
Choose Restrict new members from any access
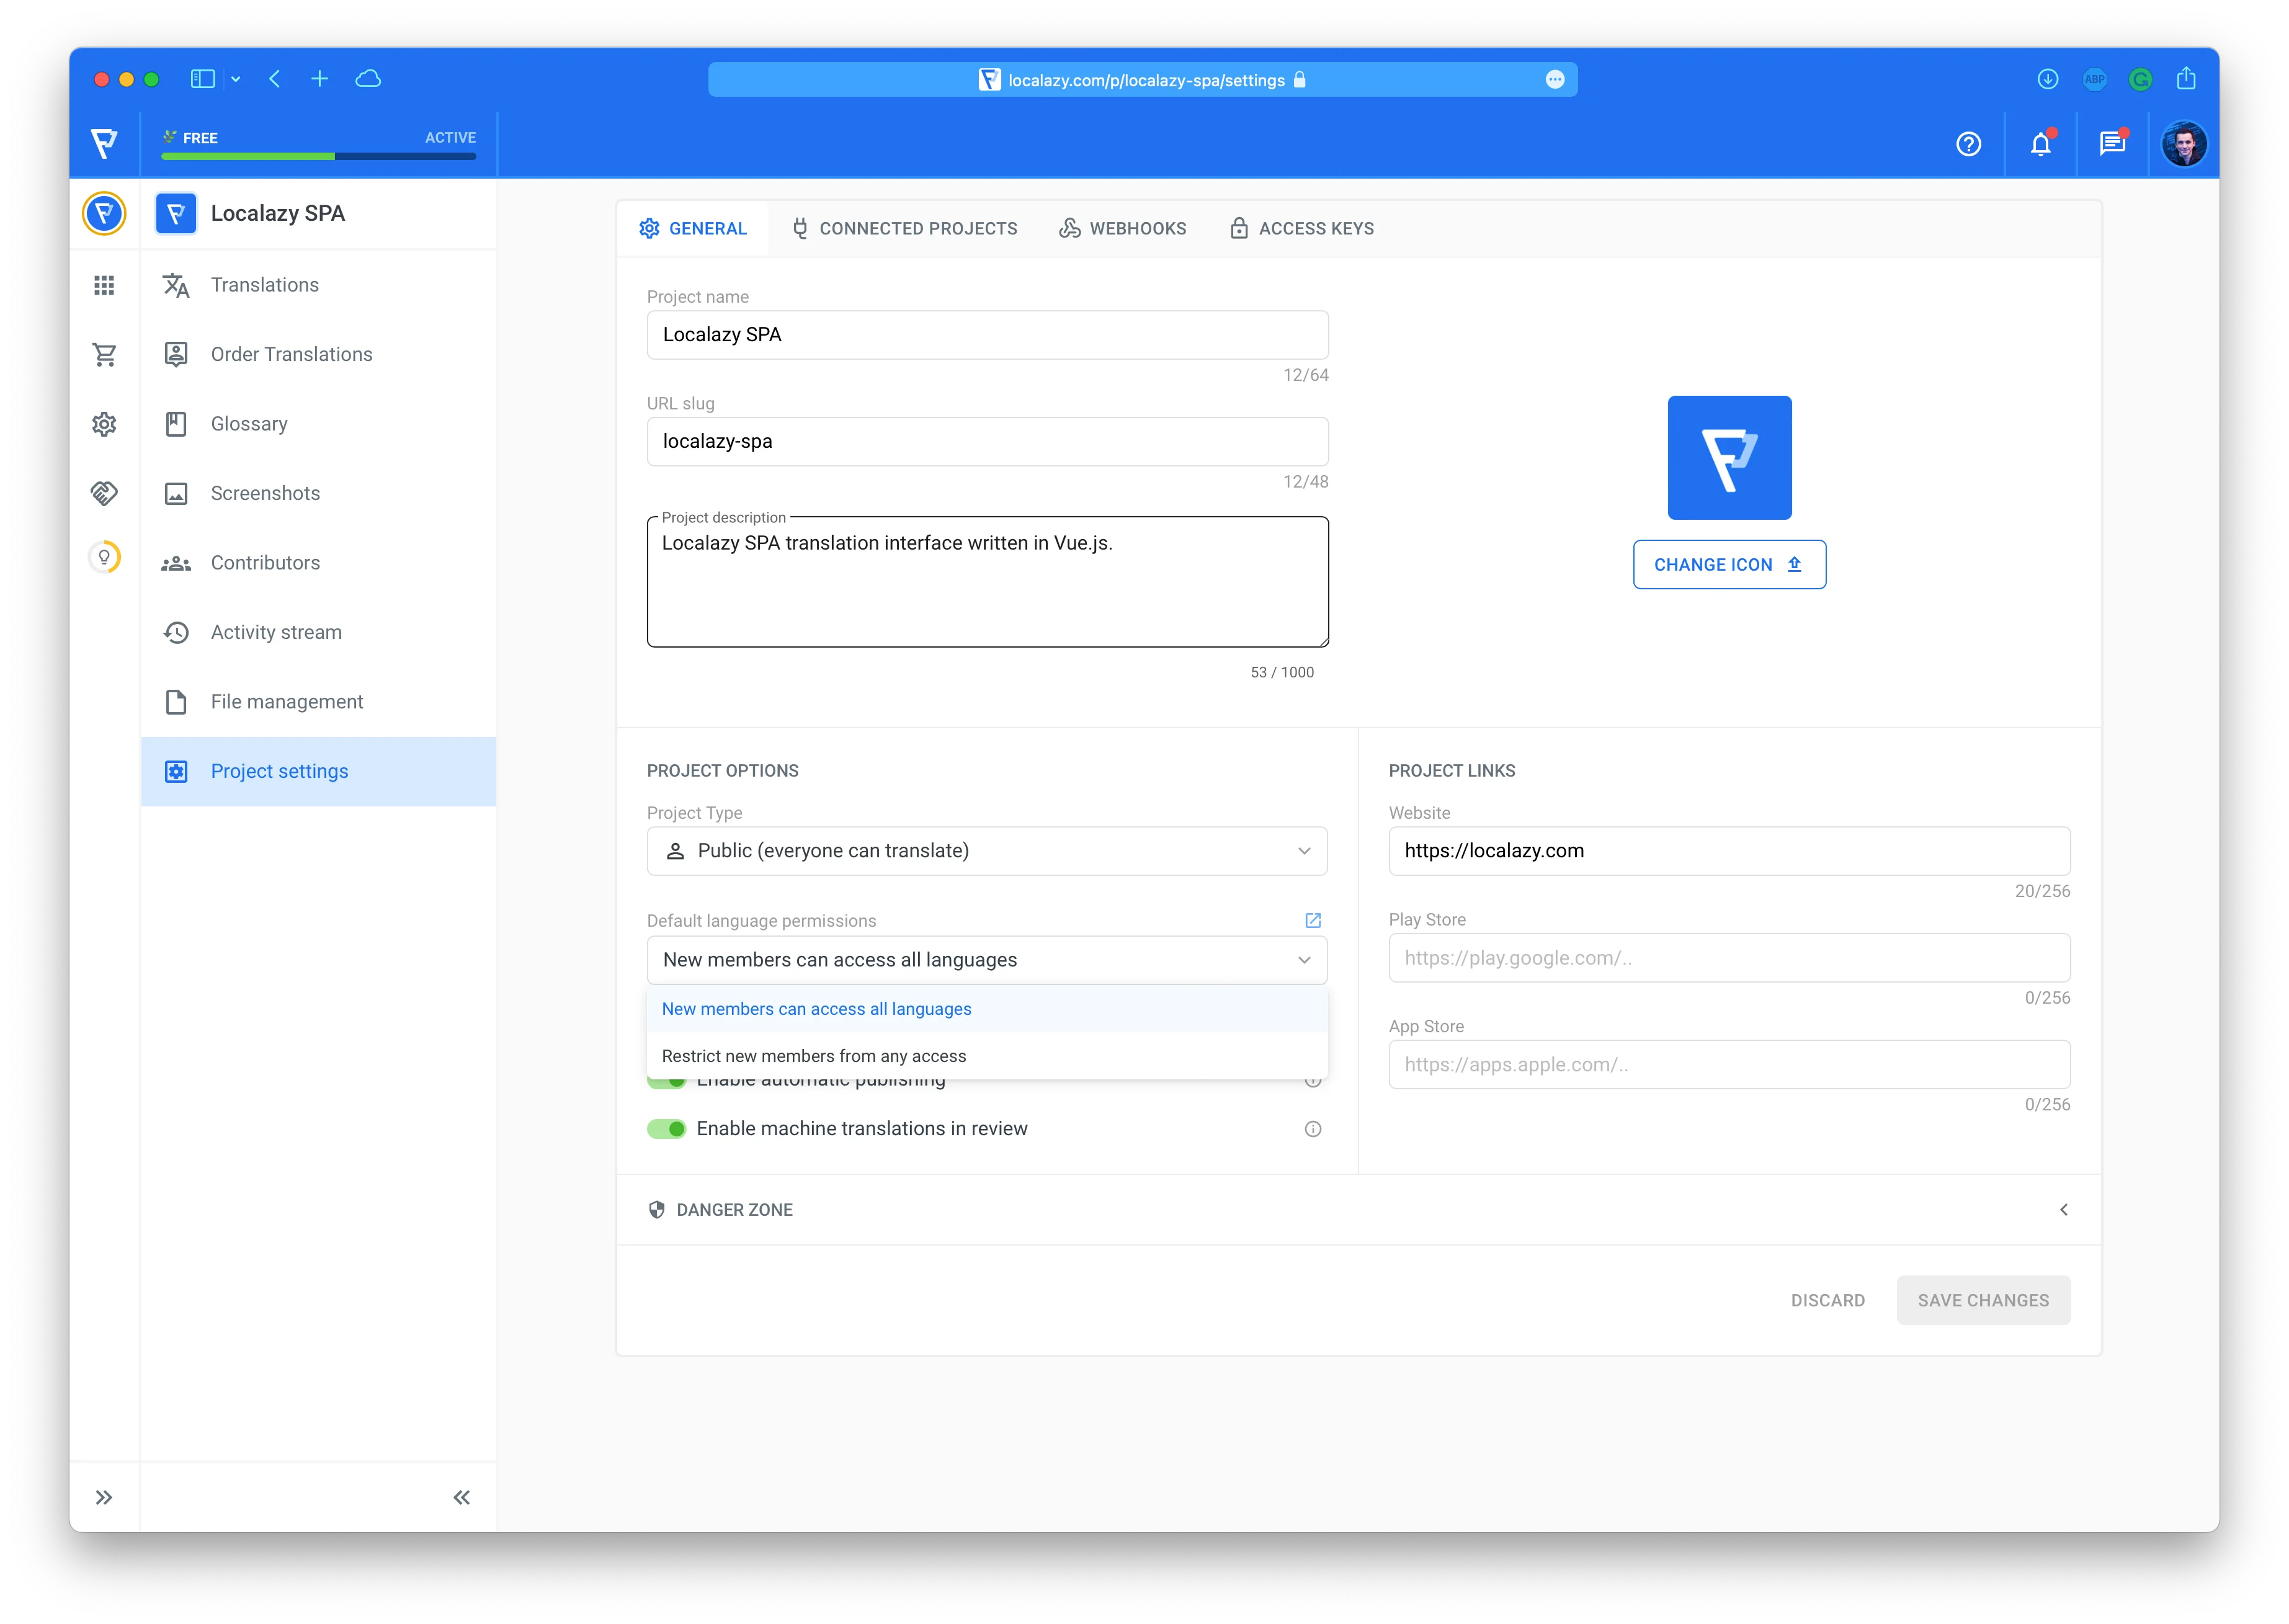814,1056
